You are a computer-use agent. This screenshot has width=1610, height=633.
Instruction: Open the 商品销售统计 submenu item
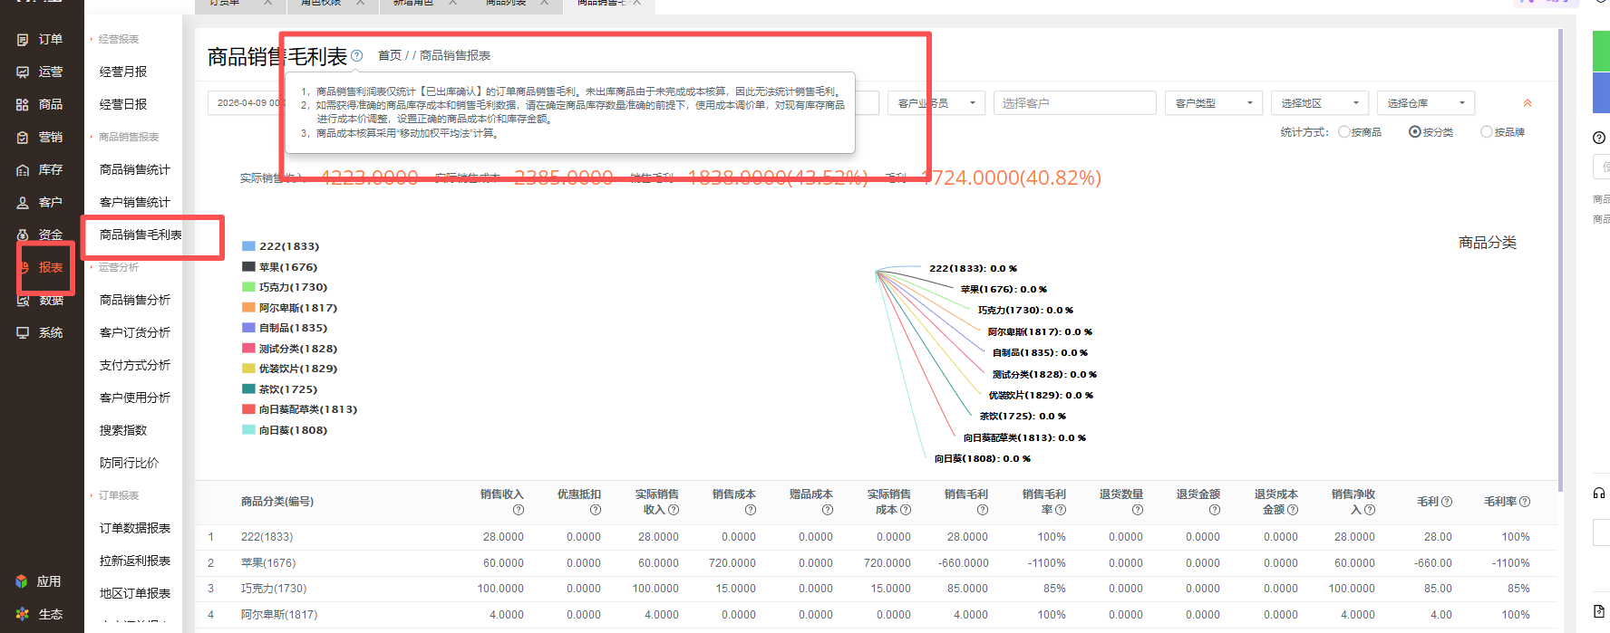tap(135, 169)
